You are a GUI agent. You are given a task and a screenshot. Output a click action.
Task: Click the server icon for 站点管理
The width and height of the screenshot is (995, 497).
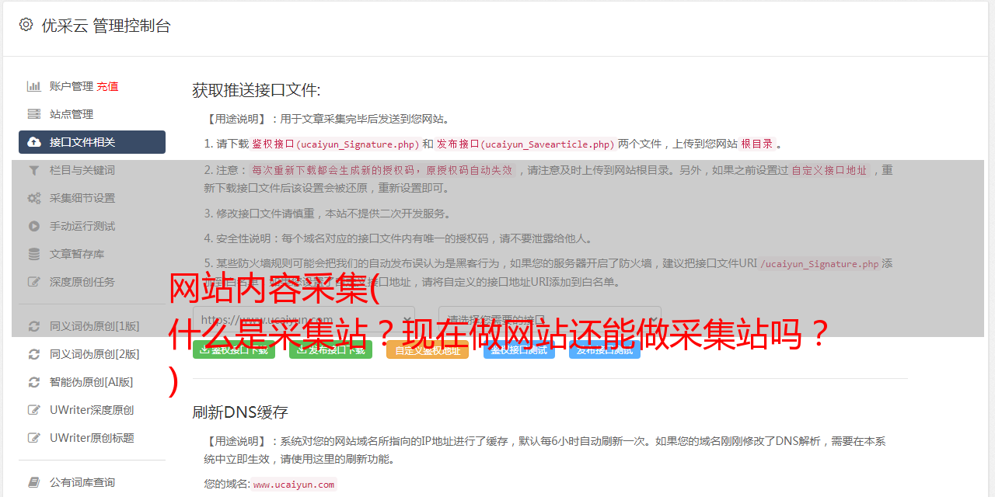pyautogui.click(x=34, y=114)
